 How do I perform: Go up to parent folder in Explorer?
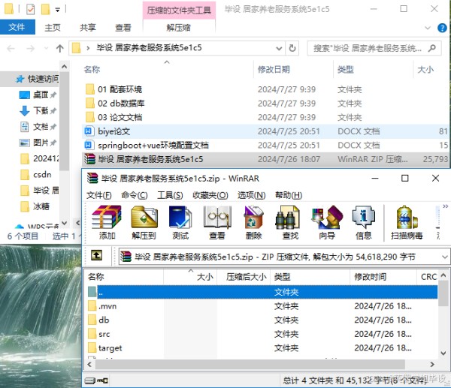[60, 48]
